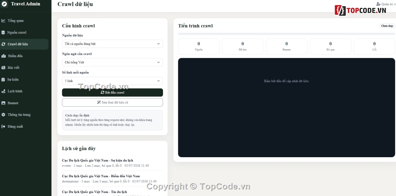Click the Đăng xuất sign-out icon
The width and height of the screenshot is (396, 196).
(3, 126)
